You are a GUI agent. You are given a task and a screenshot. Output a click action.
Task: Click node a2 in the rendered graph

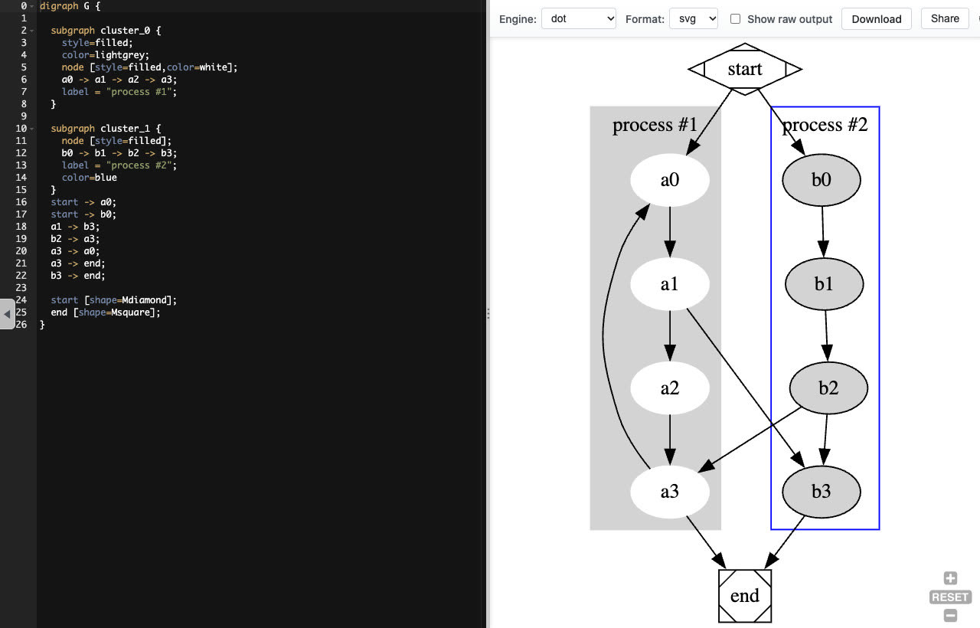tap(670, 388)
